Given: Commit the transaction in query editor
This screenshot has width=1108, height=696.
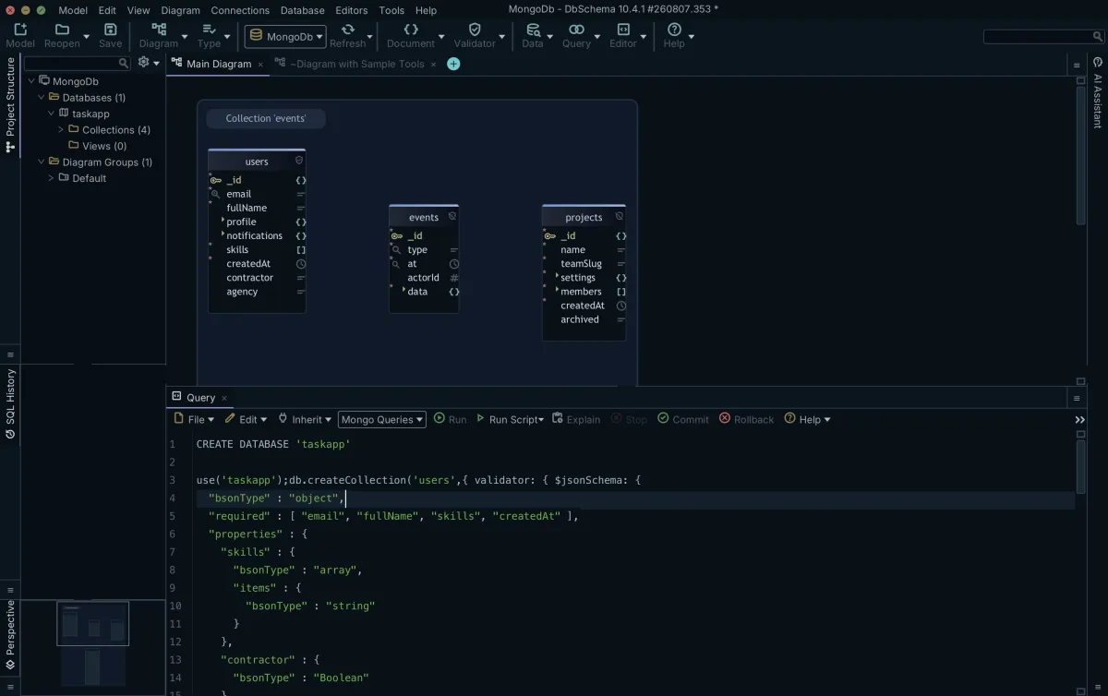Looking at the screenshot, I should point(683,419).
